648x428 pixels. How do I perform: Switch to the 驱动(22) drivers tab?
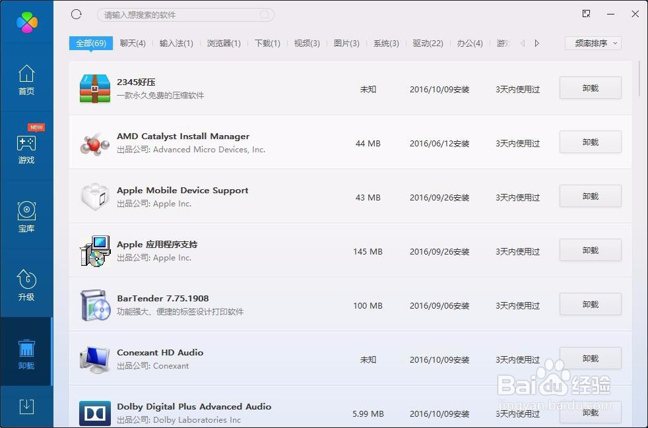click(x=429, y=43)
